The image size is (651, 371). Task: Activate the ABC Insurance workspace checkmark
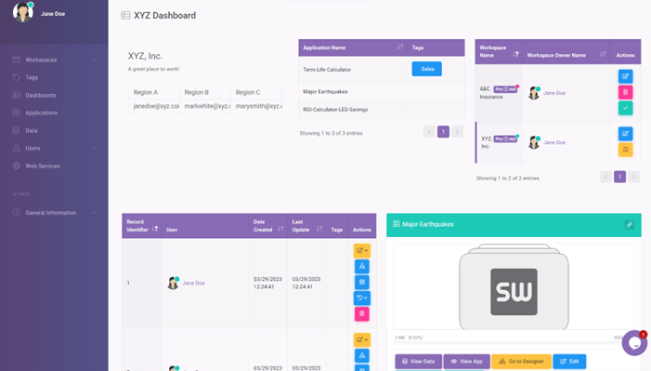pyautogui.click(x=625, y=108)
